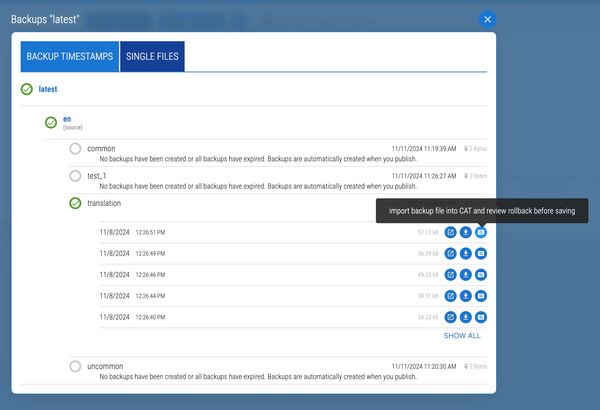Collapse the en source language node

[x=67, y=119]
